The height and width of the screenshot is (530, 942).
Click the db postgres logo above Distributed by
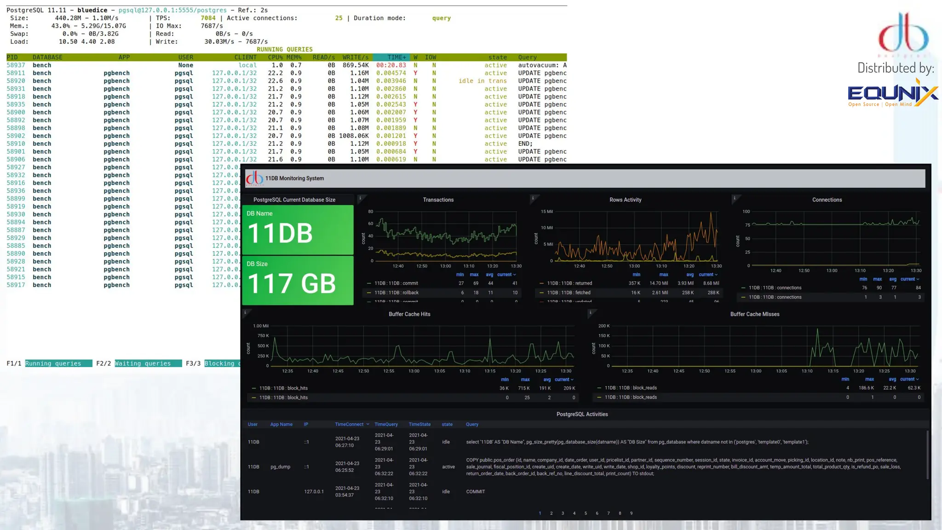pyautogui.click(x=904, y=33)
